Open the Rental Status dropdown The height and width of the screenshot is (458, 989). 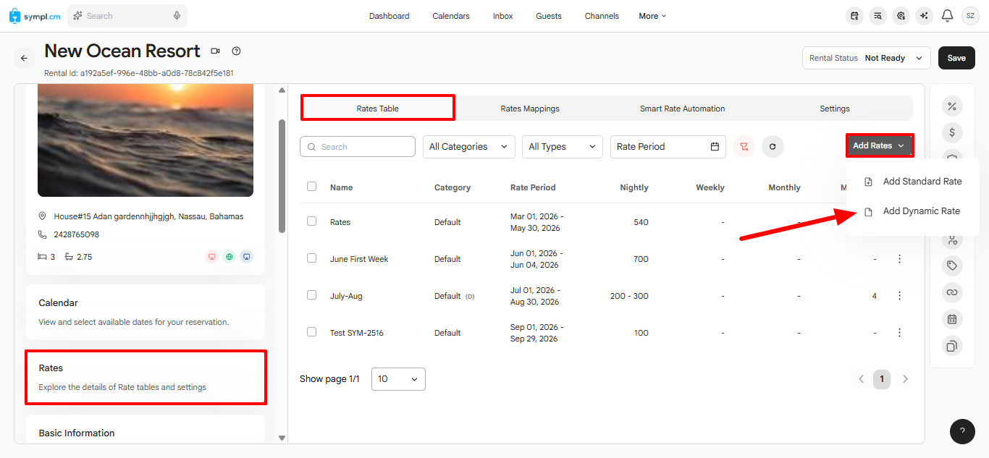(867, 58)
